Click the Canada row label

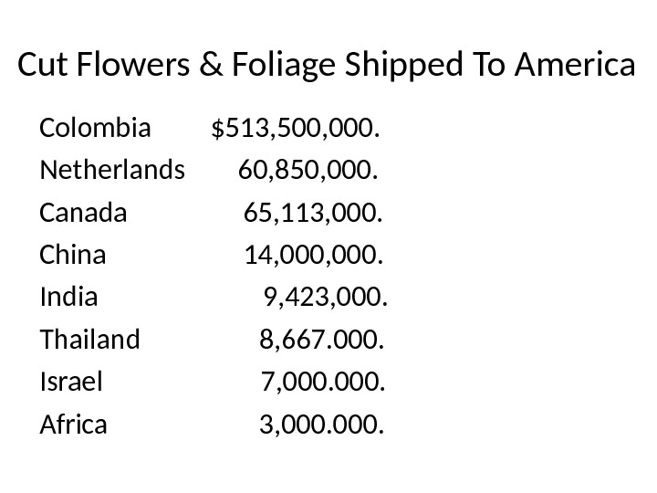click(83, 213)
